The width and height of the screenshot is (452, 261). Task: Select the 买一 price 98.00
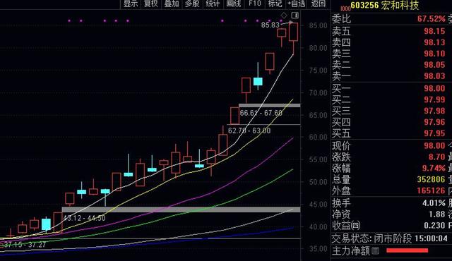pyautogui.click(x=434, y=88)
